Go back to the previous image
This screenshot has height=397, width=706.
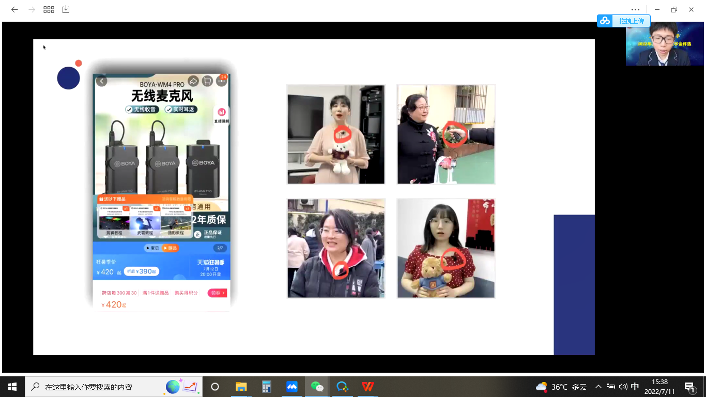(14, 9)
